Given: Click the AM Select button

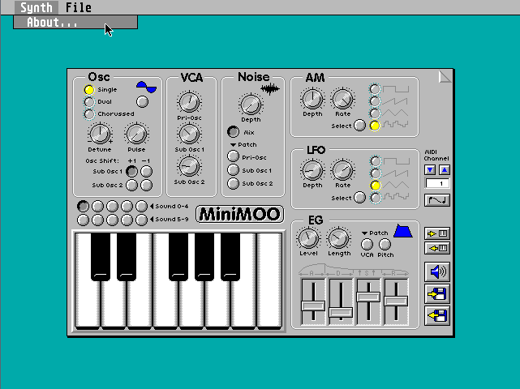Looking at the screenshot, I should point(360,126).
